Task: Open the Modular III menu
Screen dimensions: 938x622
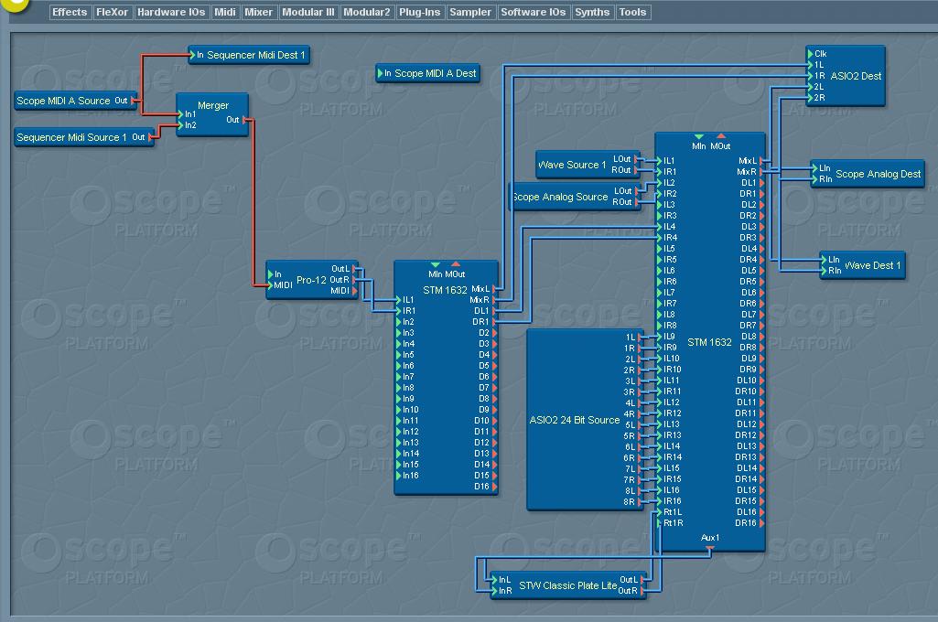Action: 308,12
